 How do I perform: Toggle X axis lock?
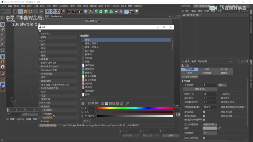[x=48, y=11]
